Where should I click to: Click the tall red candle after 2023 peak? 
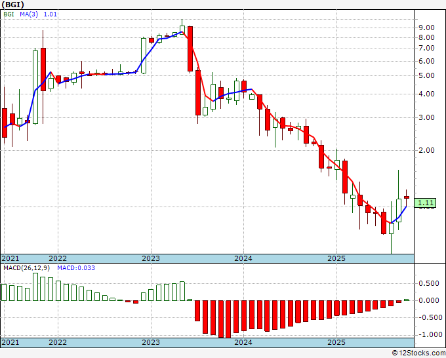pos(190,49)
